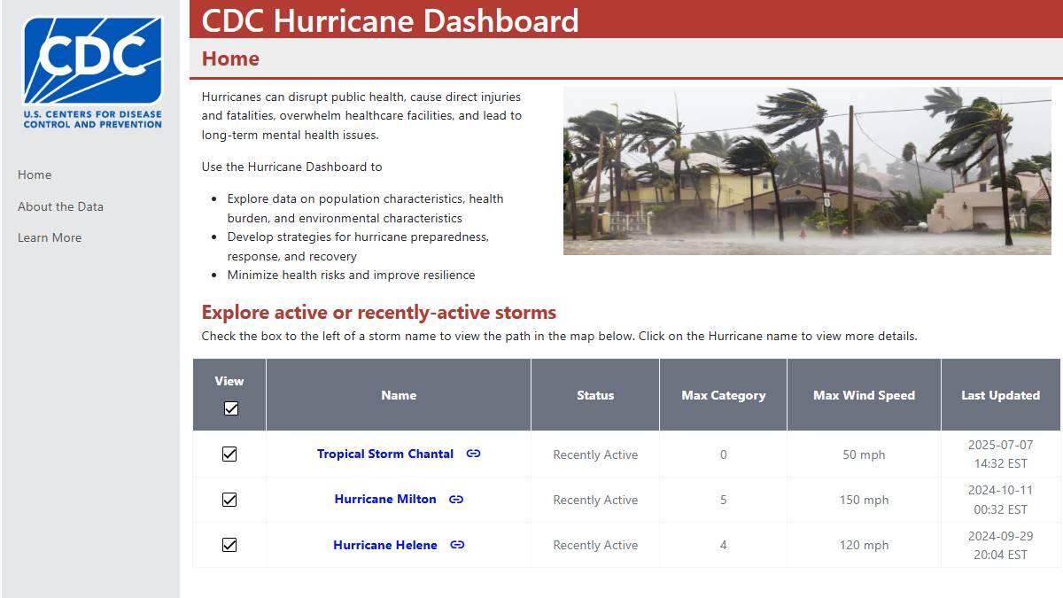The height and width of the screenshot is (598, 1063).
Task: Click the Name column header
Action: [399, 395]
